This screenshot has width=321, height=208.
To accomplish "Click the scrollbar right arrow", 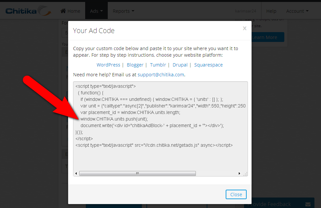I will pos(239,173).
